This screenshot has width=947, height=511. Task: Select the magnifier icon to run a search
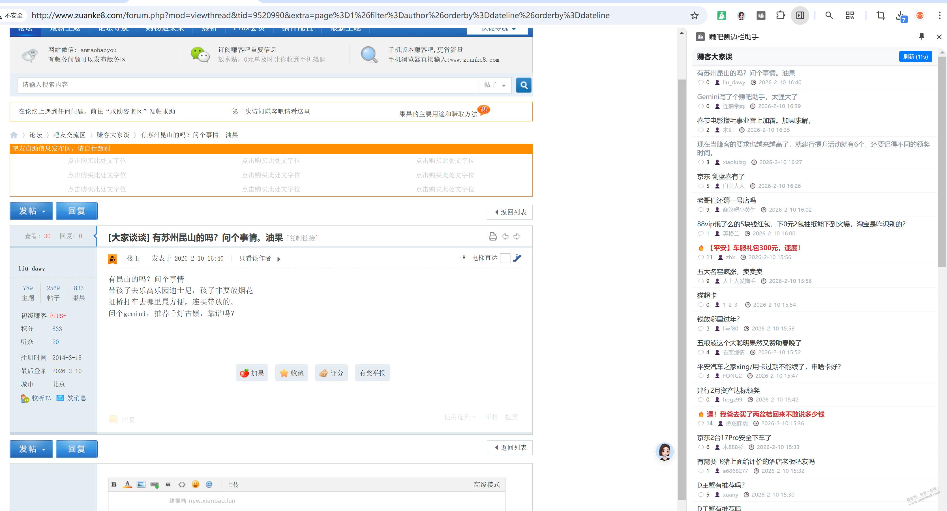tap(524, 85)
